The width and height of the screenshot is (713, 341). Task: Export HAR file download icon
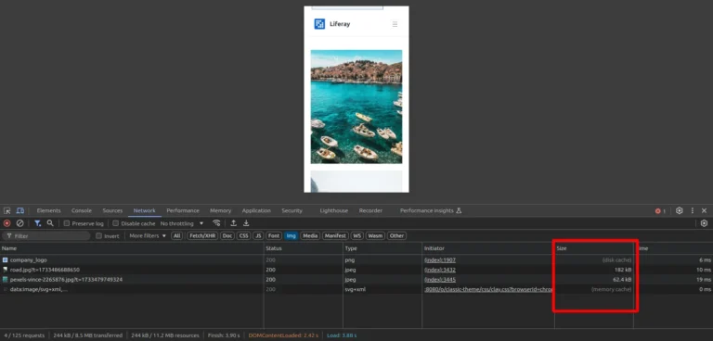coord(246,223)
